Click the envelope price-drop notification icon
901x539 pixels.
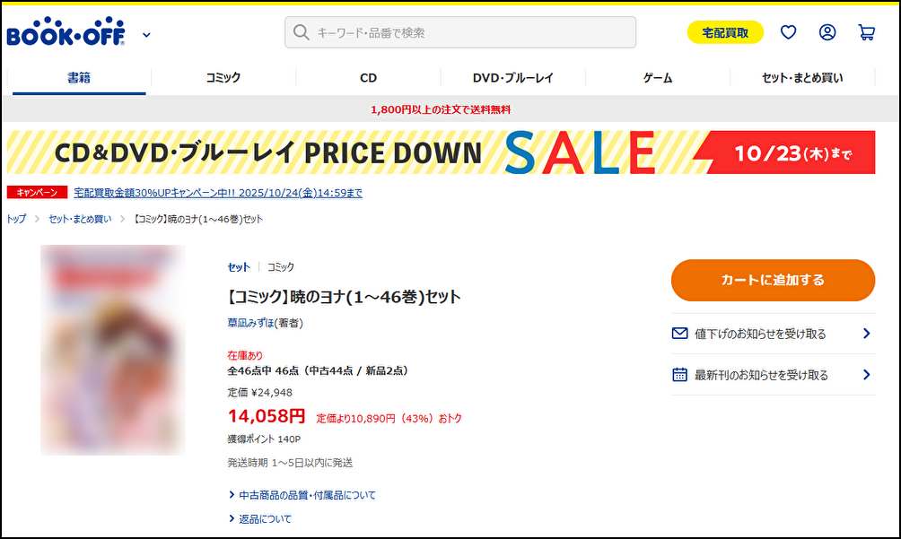tap(680, 334)
